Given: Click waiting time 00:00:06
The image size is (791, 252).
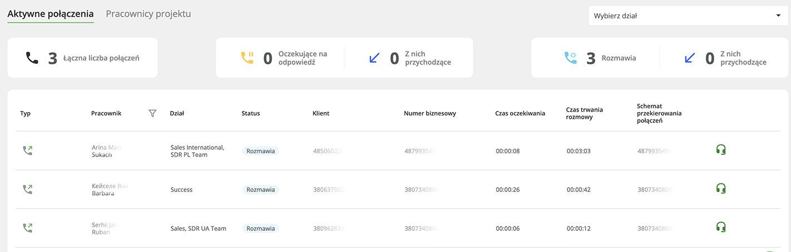Looking at the screenshot, I should [508, 229].
